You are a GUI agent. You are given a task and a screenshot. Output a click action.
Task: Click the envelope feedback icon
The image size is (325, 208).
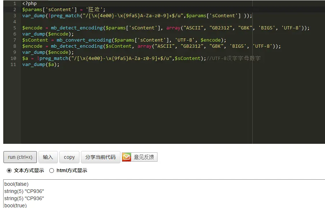[126, 157]
